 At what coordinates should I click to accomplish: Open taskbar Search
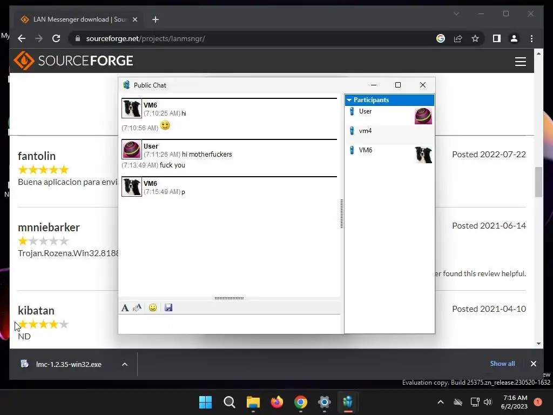point(229,402)
